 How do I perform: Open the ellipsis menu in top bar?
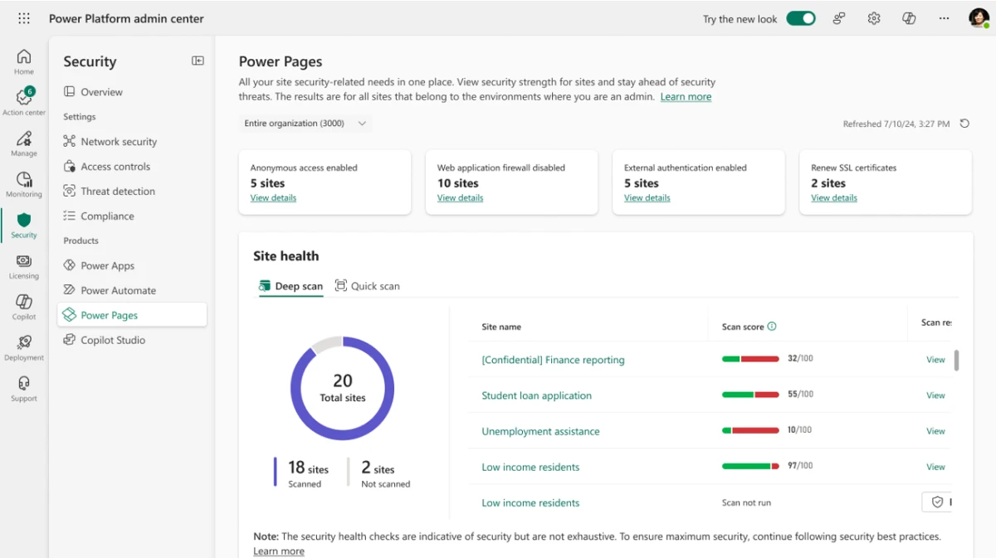(944, 17)
